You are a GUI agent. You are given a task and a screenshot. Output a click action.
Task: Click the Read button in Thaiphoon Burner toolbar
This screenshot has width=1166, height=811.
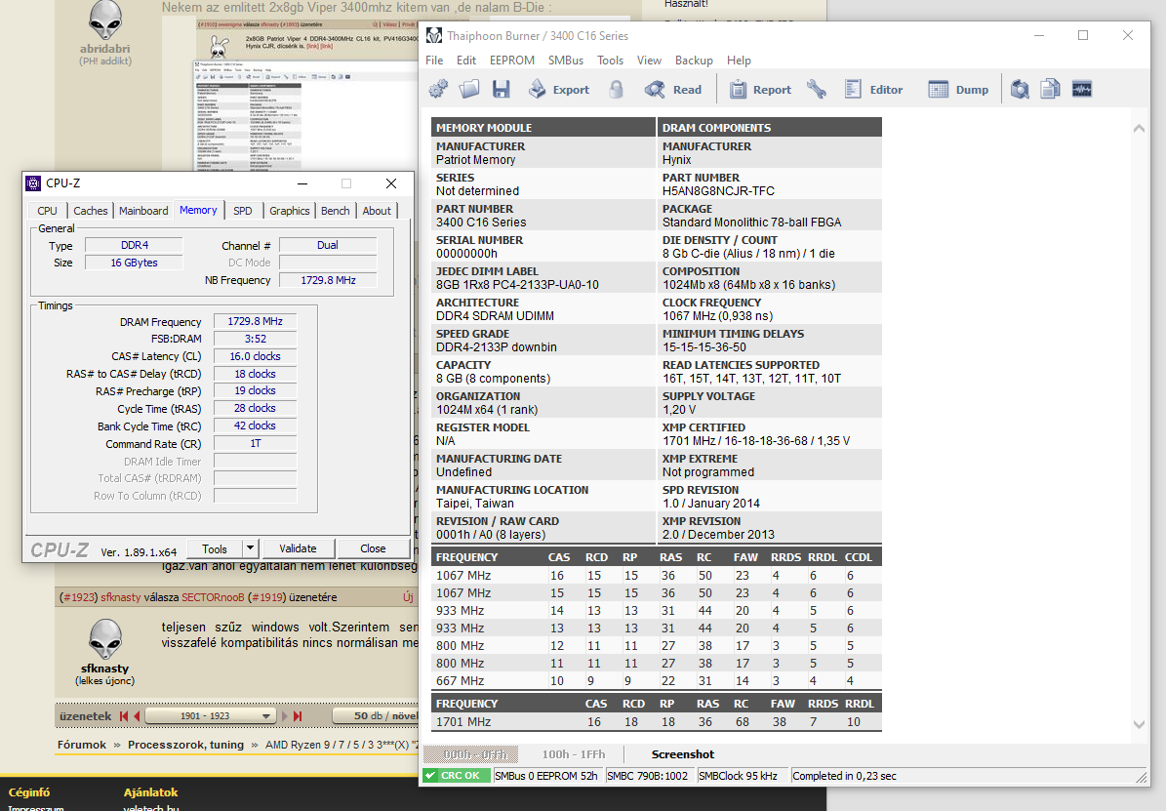673,89
